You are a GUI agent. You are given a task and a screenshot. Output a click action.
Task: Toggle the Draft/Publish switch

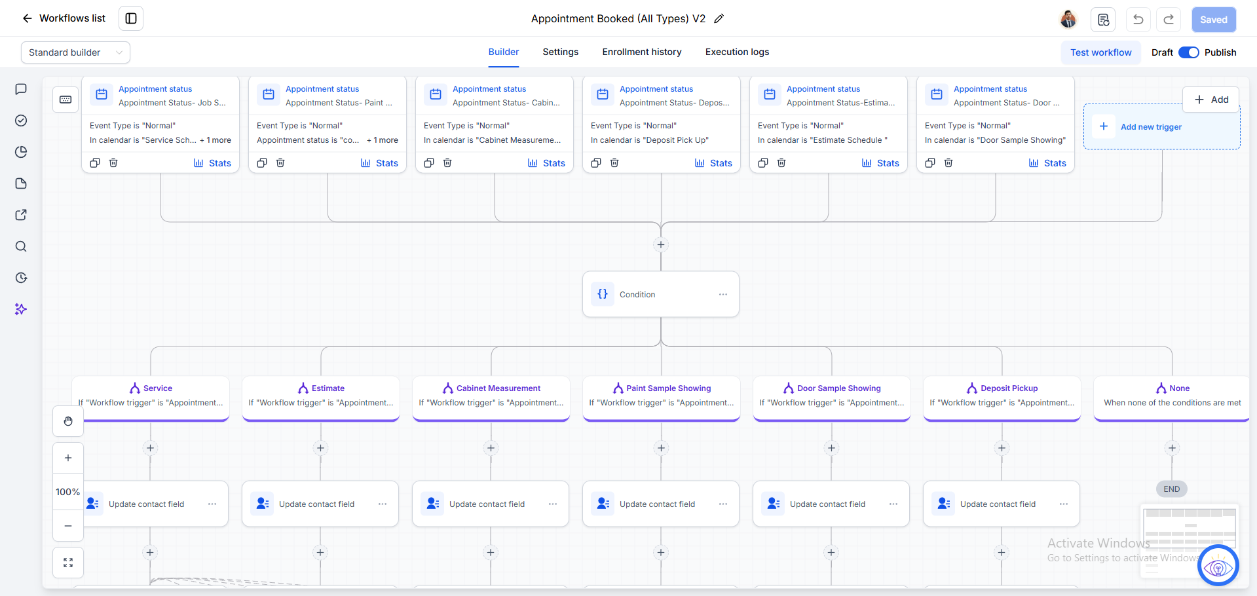pyautogui.click(x=1189, y=52)
